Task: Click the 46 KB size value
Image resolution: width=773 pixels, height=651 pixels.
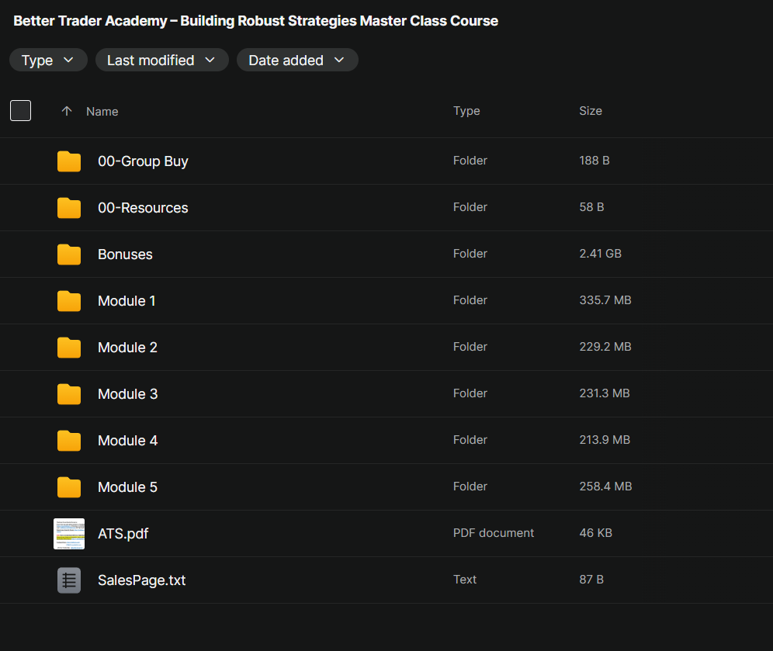Action: pos(596,533)
